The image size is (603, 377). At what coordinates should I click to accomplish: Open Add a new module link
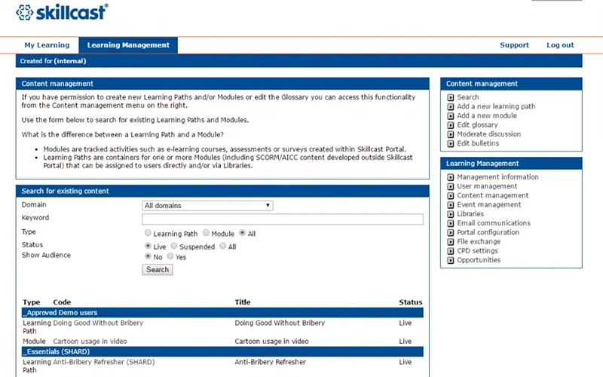pos(486,115)
